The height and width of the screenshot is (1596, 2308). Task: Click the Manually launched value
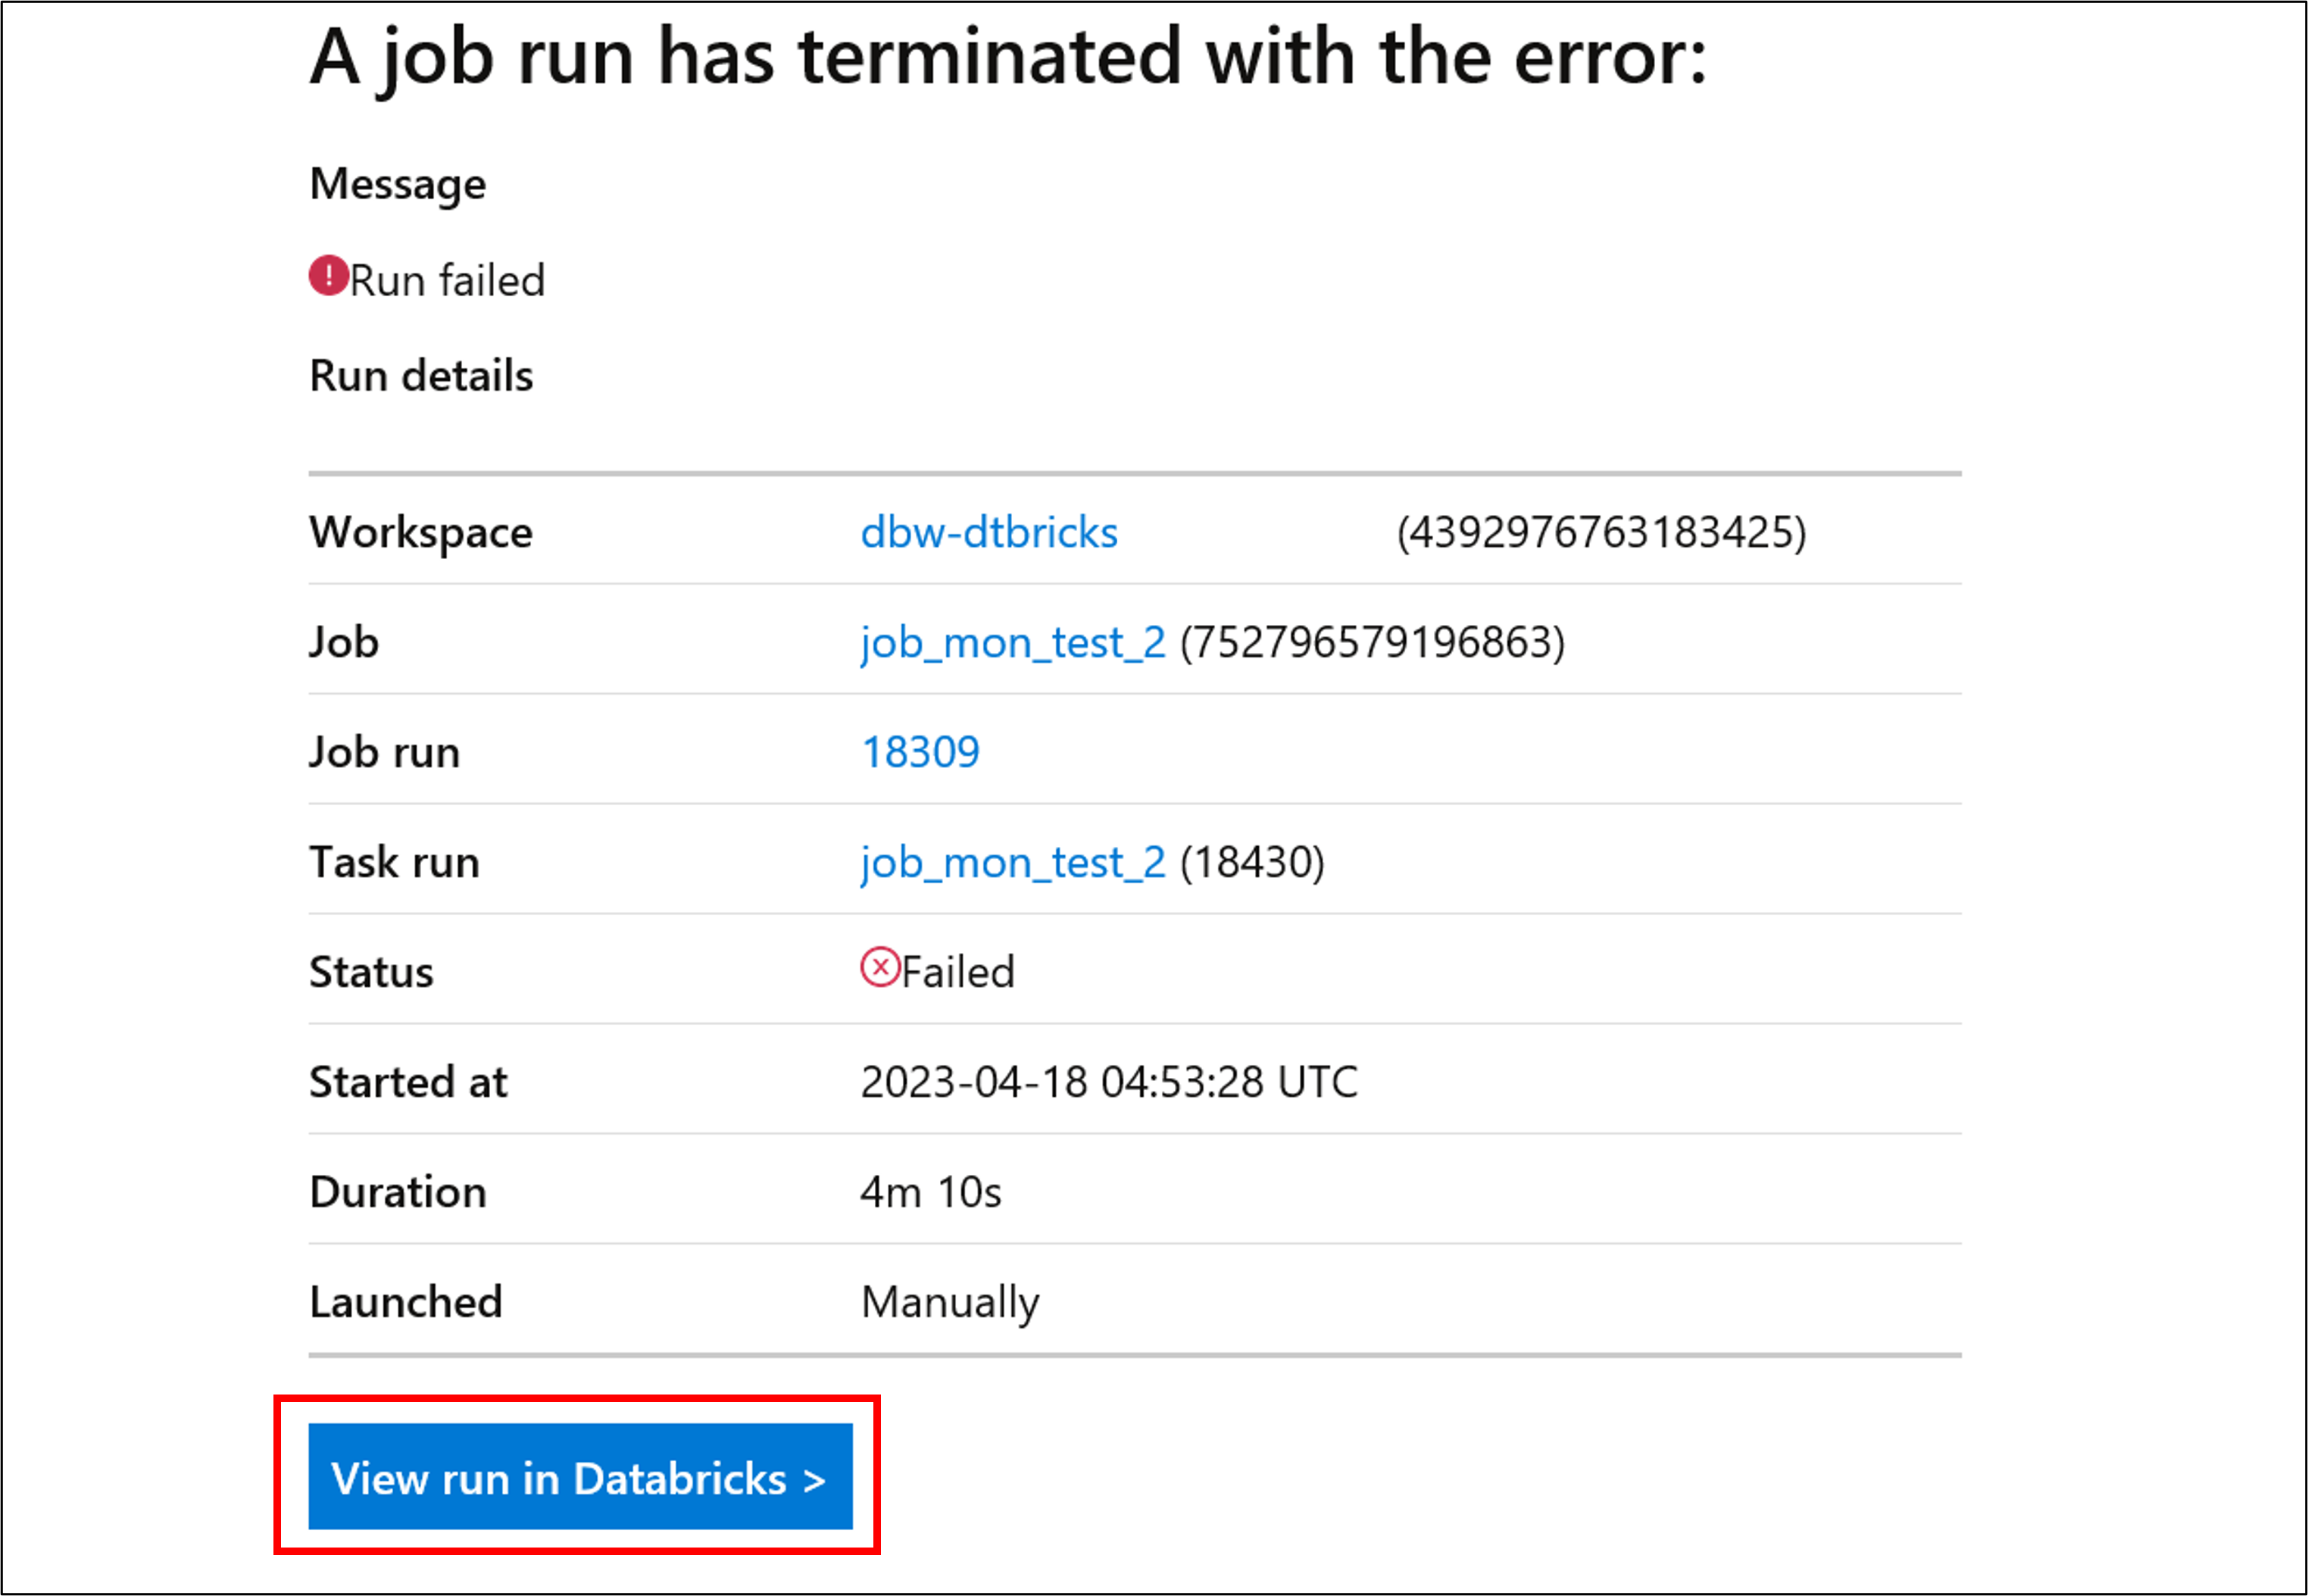[x=950, y=1302]
